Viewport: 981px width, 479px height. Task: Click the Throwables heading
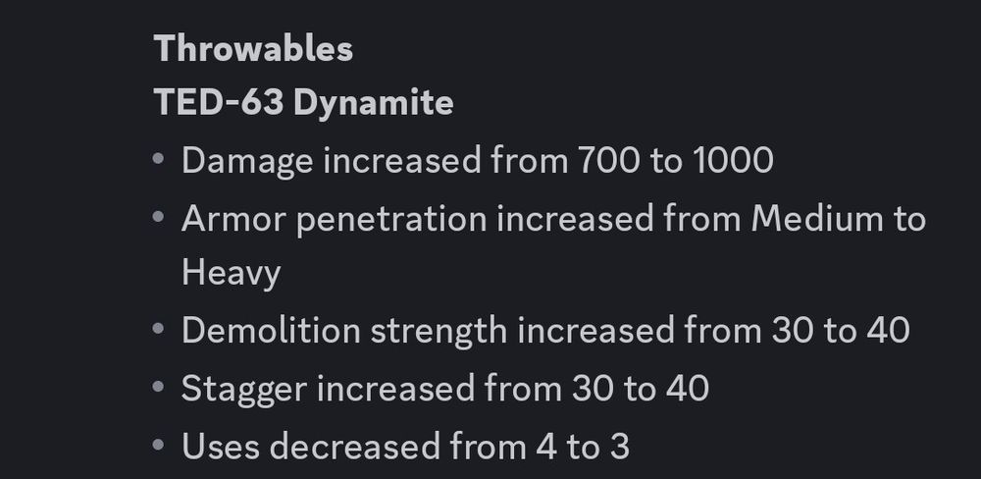click(253, 48)
